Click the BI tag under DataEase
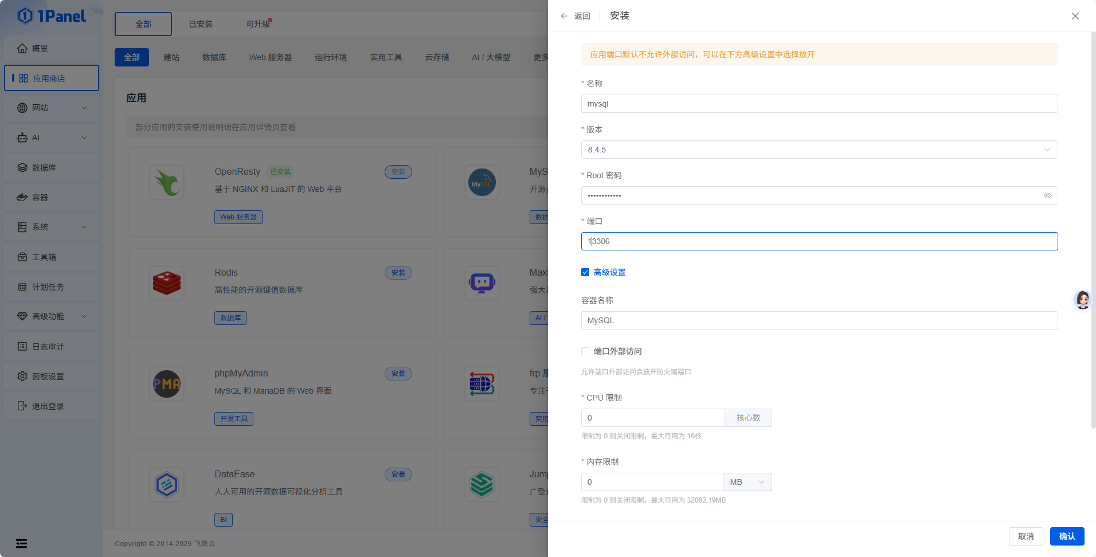 click(224, 520)
